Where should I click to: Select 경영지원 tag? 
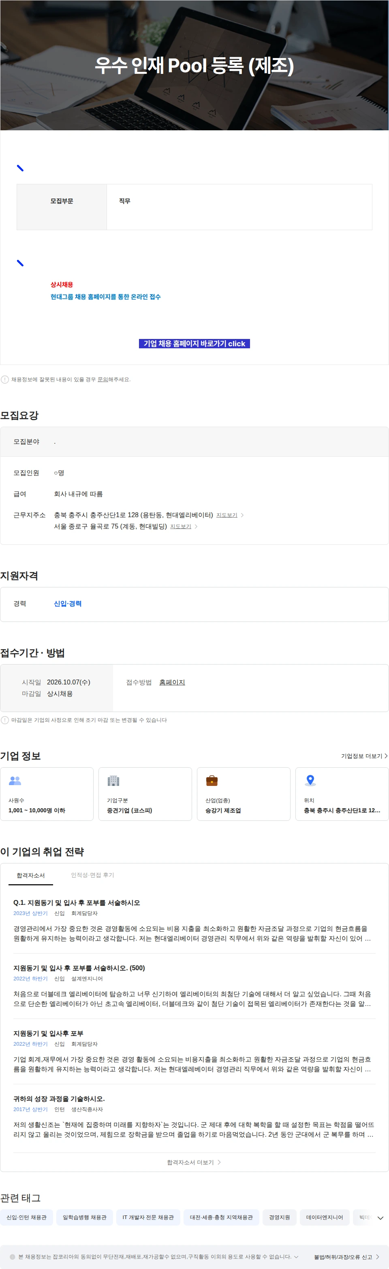[x=279, y=1217]
